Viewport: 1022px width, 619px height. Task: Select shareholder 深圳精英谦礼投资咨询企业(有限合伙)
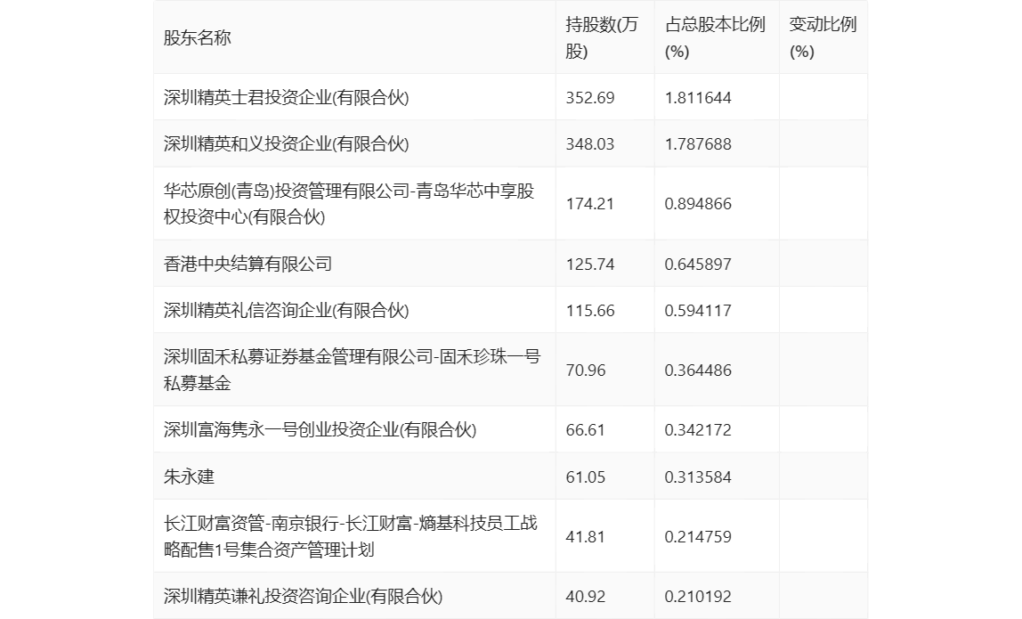pos(303,596)
